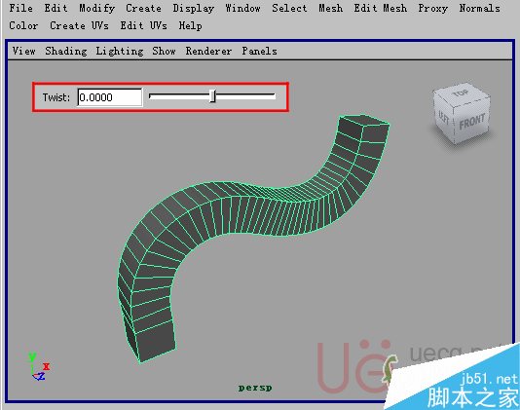Open the viewport Lighting menu
The width and height of the screenshot is (520, 410).
point(120,52)
